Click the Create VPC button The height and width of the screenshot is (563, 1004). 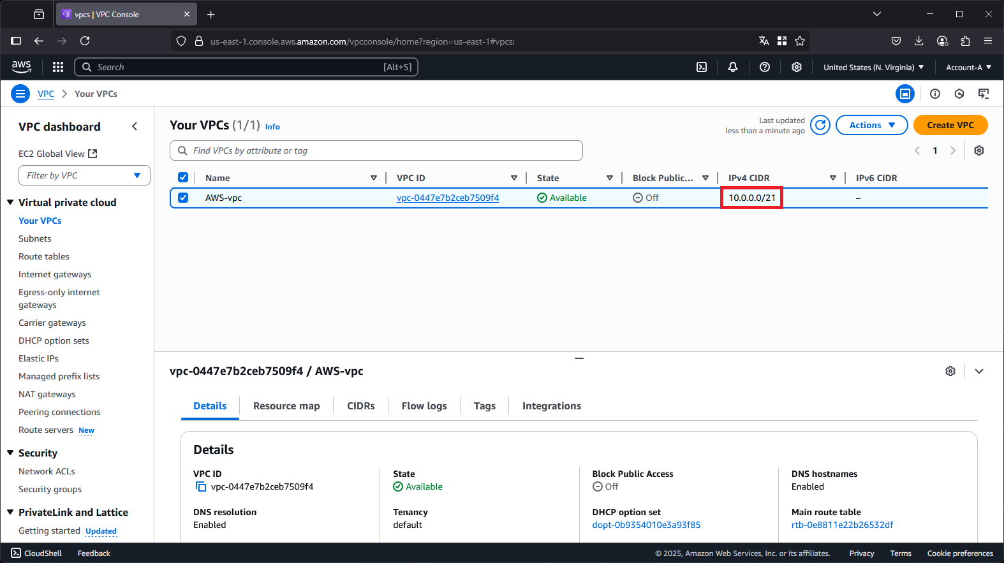point(950,125)
